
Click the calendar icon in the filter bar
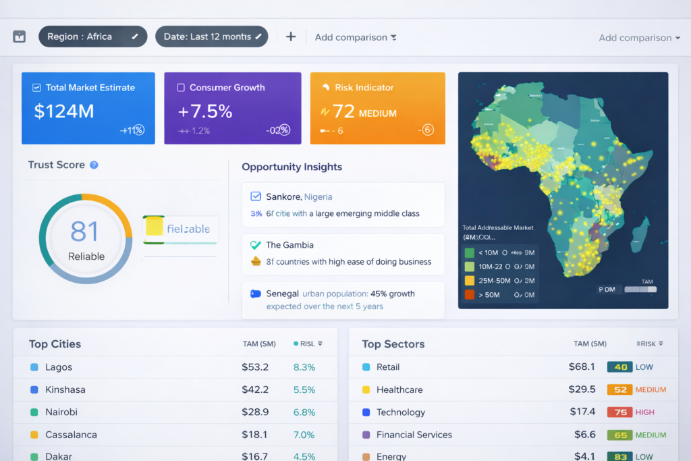(20, 36)
